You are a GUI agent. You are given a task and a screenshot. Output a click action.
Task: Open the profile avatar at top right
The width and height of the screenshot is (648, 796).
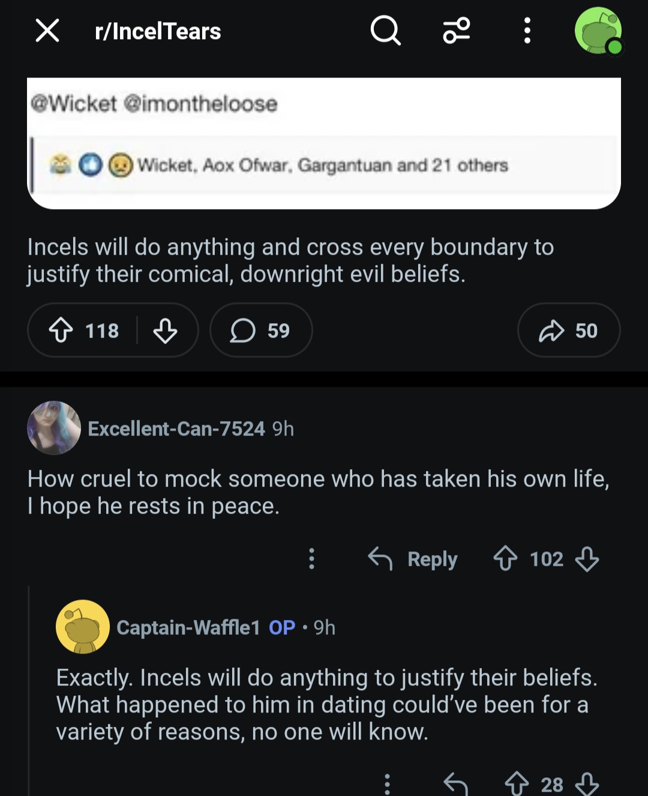(x=598, y=31)
